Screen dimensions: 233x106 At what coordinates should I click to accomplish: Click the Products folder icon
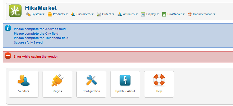pos(50,14)
